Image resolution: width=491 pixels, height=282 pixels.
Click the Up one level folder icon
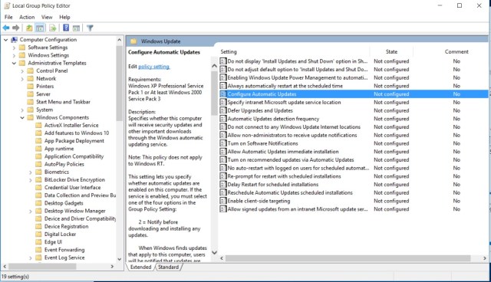pyautogui.click(x=29, y=28)
